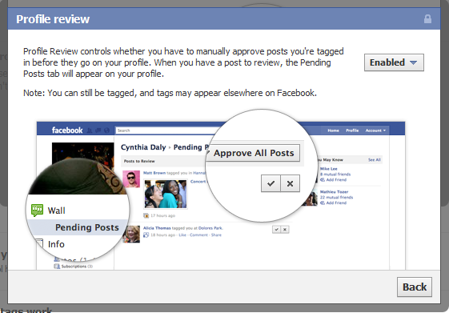The width and height of the screenshot is (449, 313).
Task: Click the green Wall speech bubble icon
Action: [x=38, y=211]
